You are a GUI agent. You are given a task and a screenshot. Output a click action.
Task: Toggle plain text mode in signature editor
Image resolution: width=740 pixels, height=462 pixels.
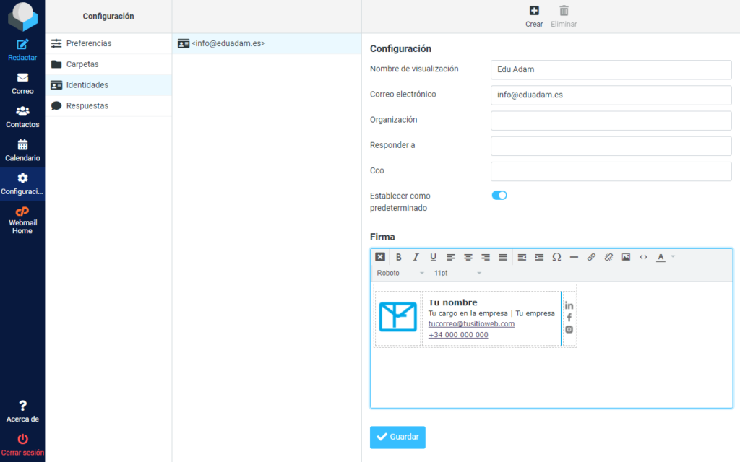[x=380, y=257]
